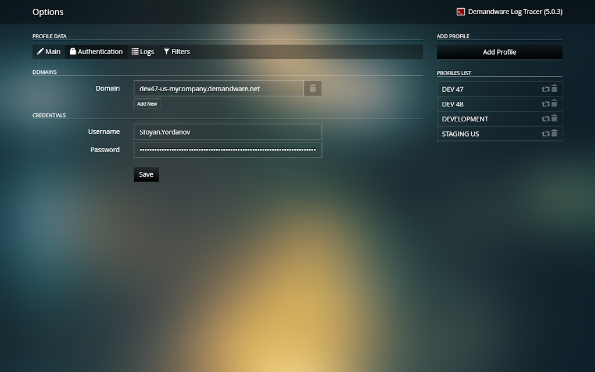The image size is (595, 372).
Task: Open the Logs tab
Action: coord(143,52)
